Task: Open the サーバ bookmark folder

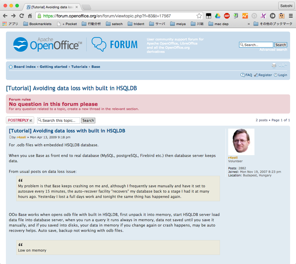Action: (x=157, y=24)
